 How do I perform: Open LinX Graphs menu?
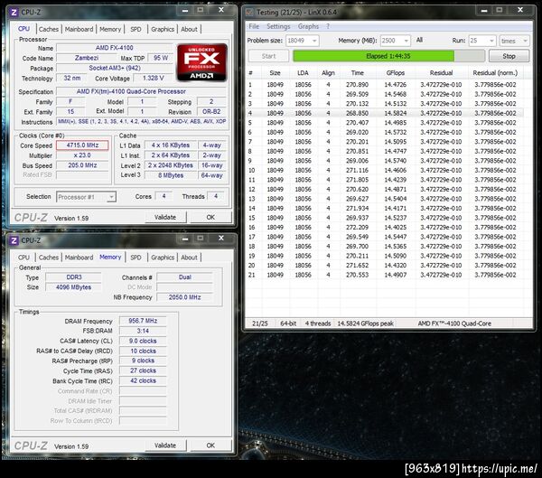tap(308, 26)
